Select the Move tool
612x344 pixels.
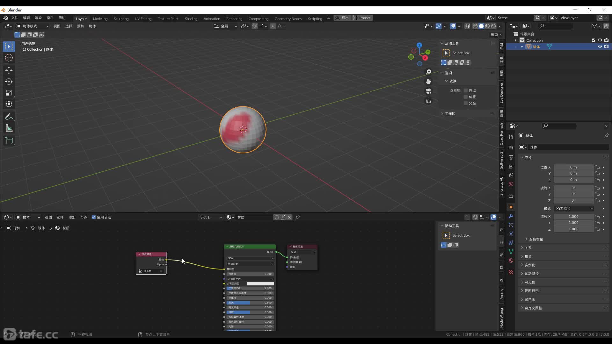point(9,70)
